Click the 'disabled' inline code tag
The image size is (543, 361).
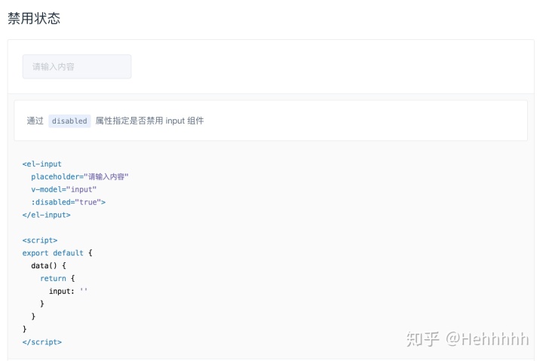[x=69, y=121]
